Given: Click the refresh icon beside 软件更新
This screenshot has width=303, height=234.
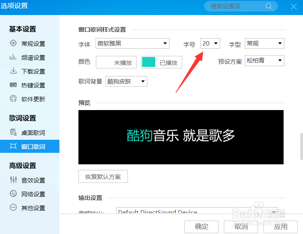Looking at the screenshot, I should pyautogui.click(x=13, y=99).
